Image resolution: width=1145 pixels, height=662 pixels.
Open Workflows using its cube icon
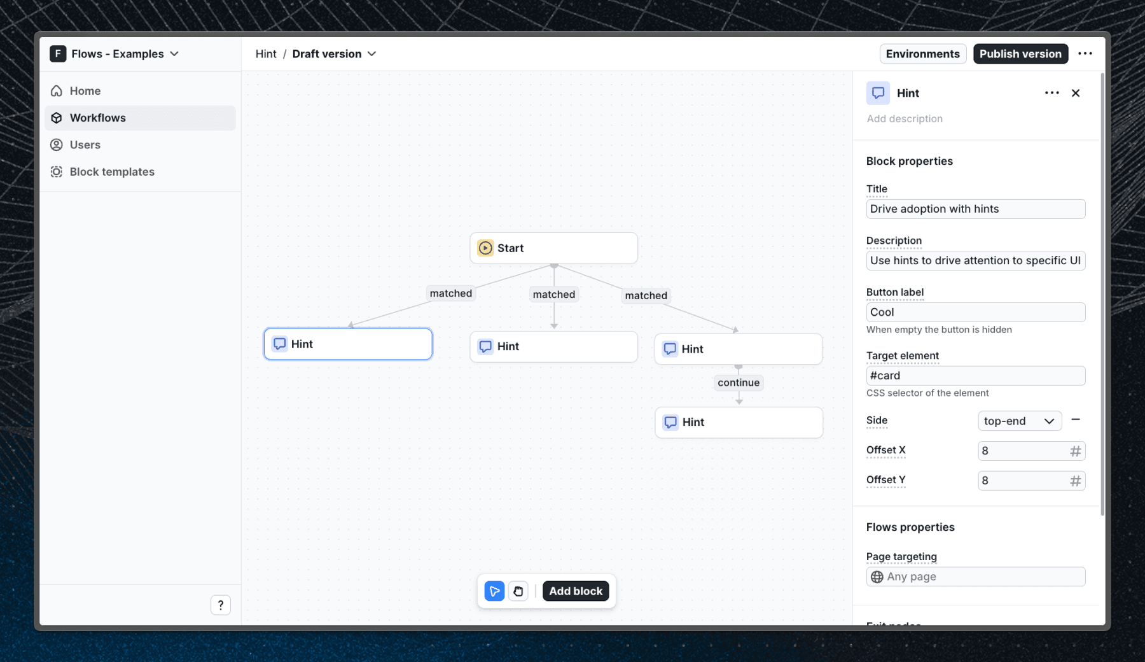57,118
